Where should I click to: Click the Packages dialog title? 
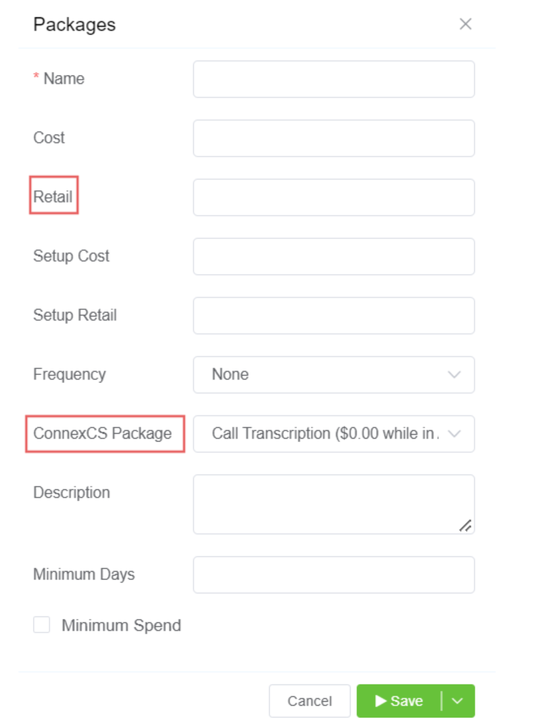click(74, 25)
